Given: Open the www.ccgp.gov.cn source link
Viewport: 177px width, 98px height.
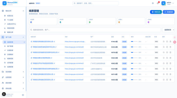Looking at the screenshot, I should [x=75, y=42].
